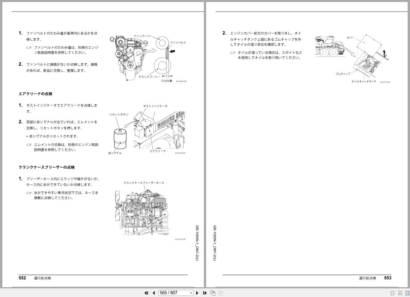Click label たわみ量 below the pulleys

[x=167, y=81]
